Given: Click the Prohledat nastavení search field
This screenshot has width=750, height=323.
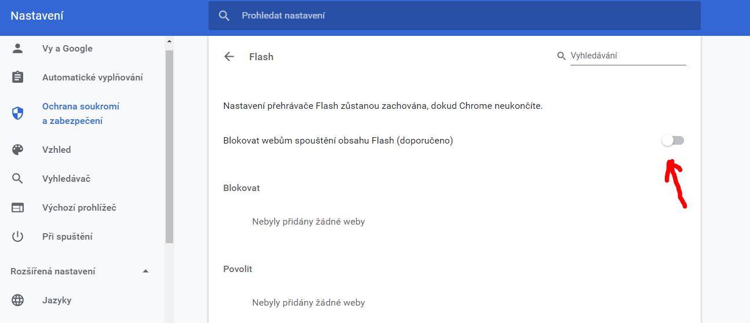Looking at the screenshot, I should (x=455, y=16).
